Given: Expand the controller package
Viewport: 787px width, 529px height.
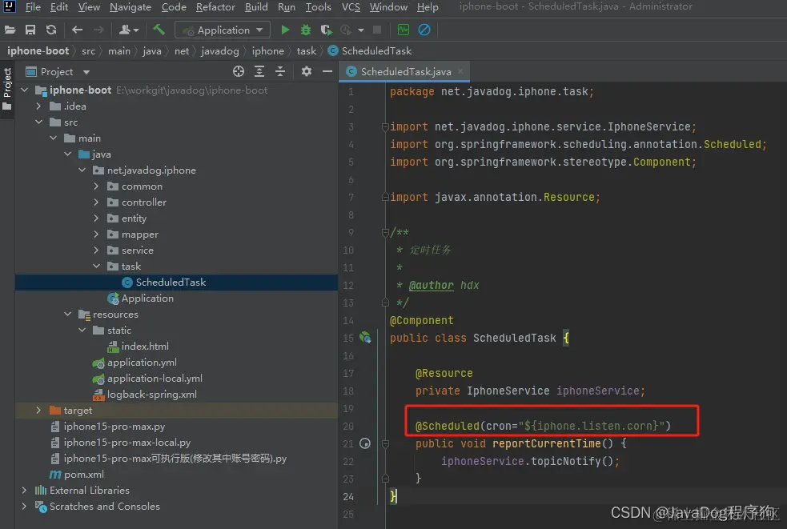Looking at the screenshot, I should (96, 202).
